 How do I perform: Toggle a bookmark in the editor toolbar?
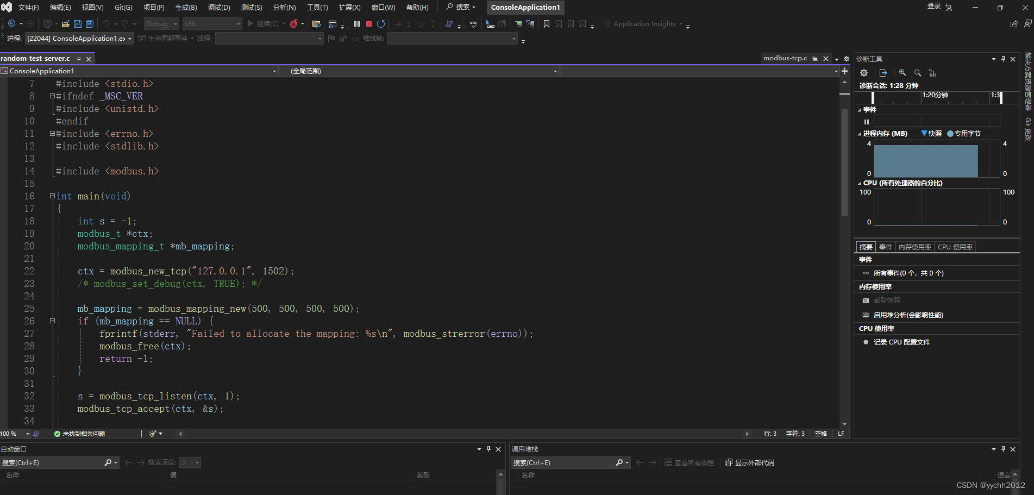[x=546, y=23]
